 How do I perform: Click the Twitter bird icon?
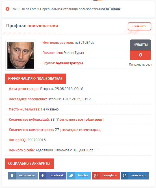click(x=71, y=176)
